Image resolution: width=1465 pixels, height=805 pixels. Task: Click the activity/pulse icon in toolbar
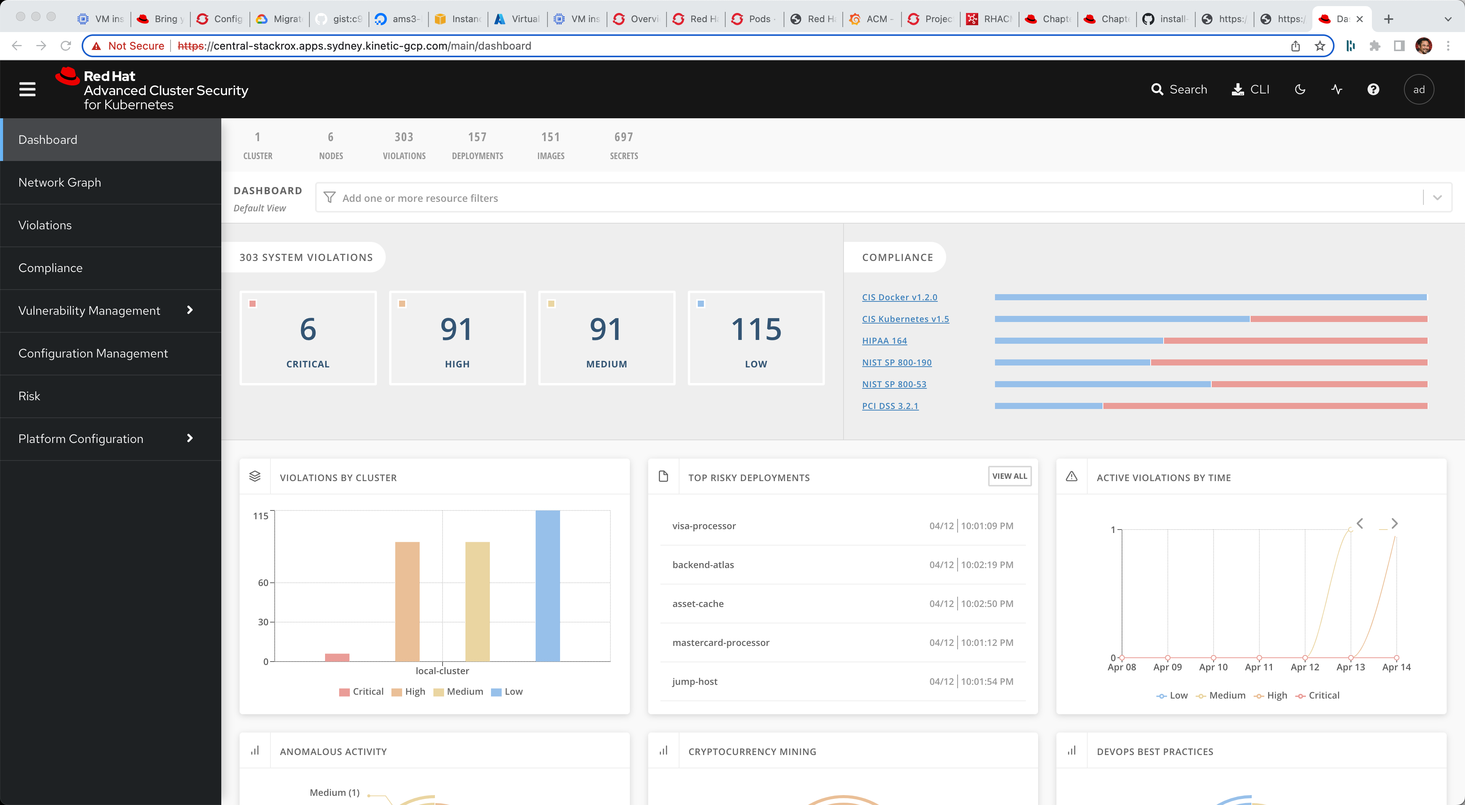[x=1336, y=89]
